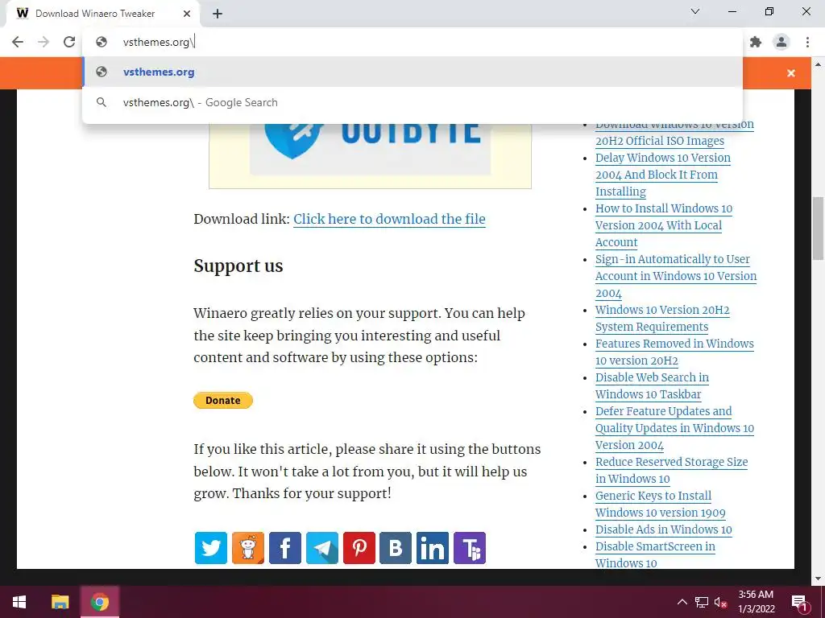Viewport: 825px width, 618px height.
Task: Click the scrollbar up arrow
Action: 818,64
